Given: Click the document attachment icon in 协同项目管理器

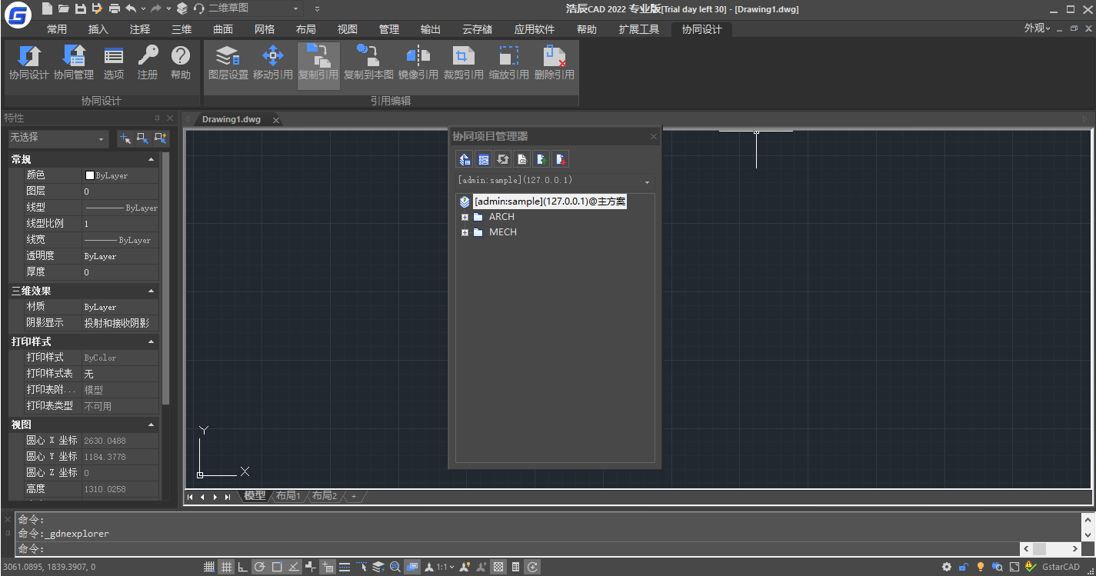Looking at the screenshot, I should (522, 159).
